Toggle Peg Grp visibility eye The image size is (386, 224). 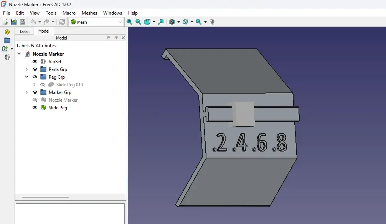tap(35, 77)
